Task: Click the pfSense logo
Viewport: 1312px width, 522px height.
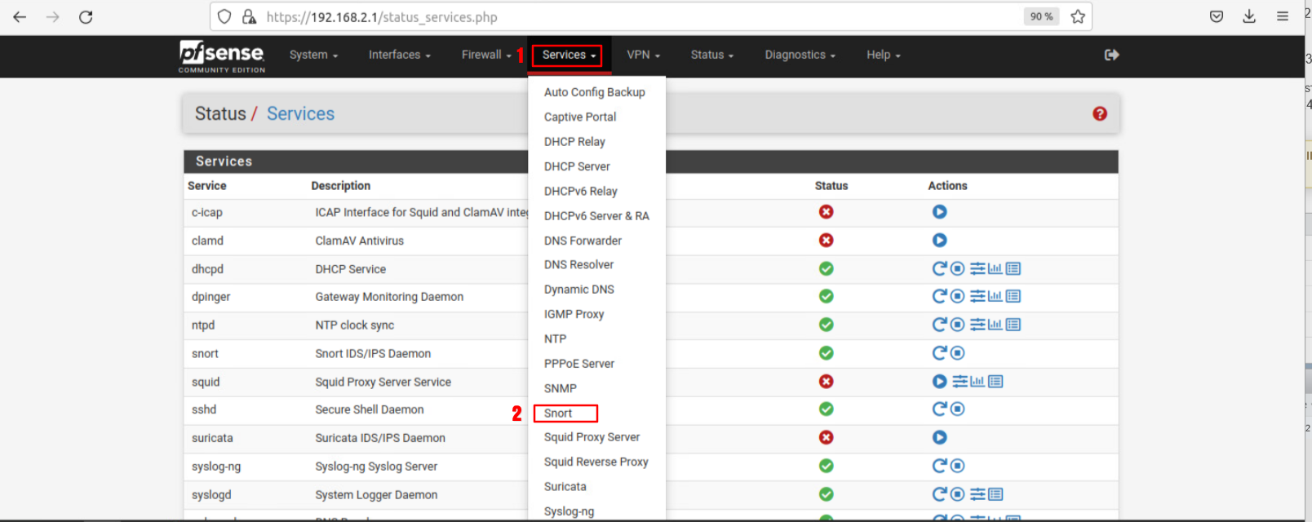Action: [x=222, y=55]
